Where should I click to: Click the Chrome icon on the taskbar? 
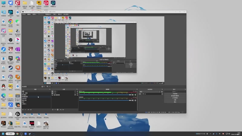tap(17, 134)
